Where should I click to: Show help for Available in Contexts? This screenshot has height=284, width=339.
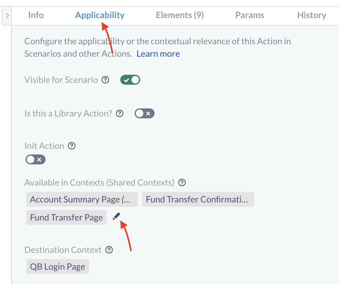(182, 182)
